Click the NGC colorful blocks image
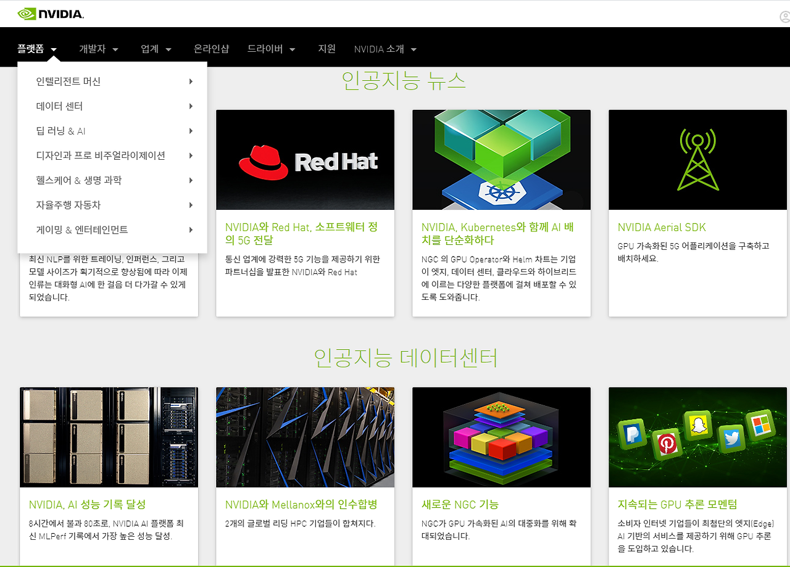The image size is (790, 567). pos(501,437)
